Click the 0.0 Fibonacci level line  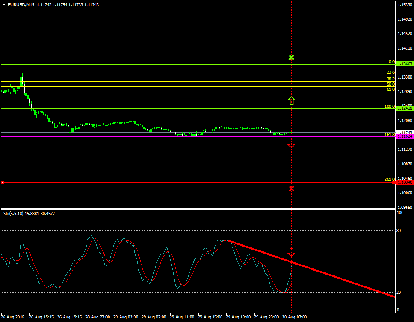point(198,64)
